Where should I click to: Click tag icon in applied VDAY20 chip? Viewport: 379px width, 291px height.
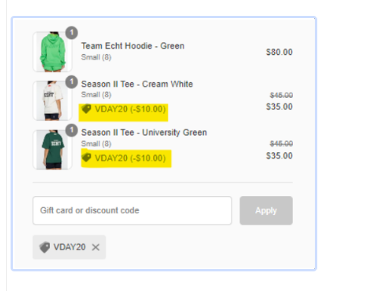click(45, 247)
